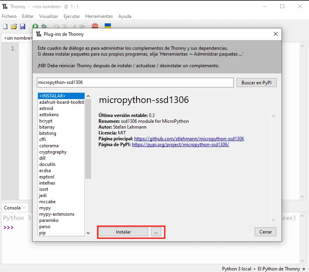Open the Ayuda menu

[x=125, y=16]
